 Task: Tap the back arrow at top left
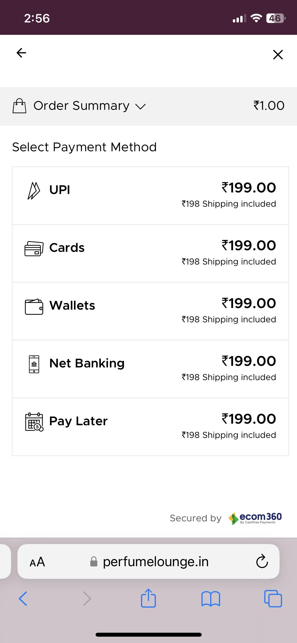click(21, 53)
